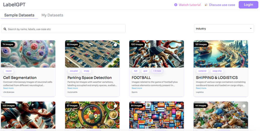Open the Industry dropdown filter
The height and width of the screenshot is (131, 260).
click(x=224, y=29)
